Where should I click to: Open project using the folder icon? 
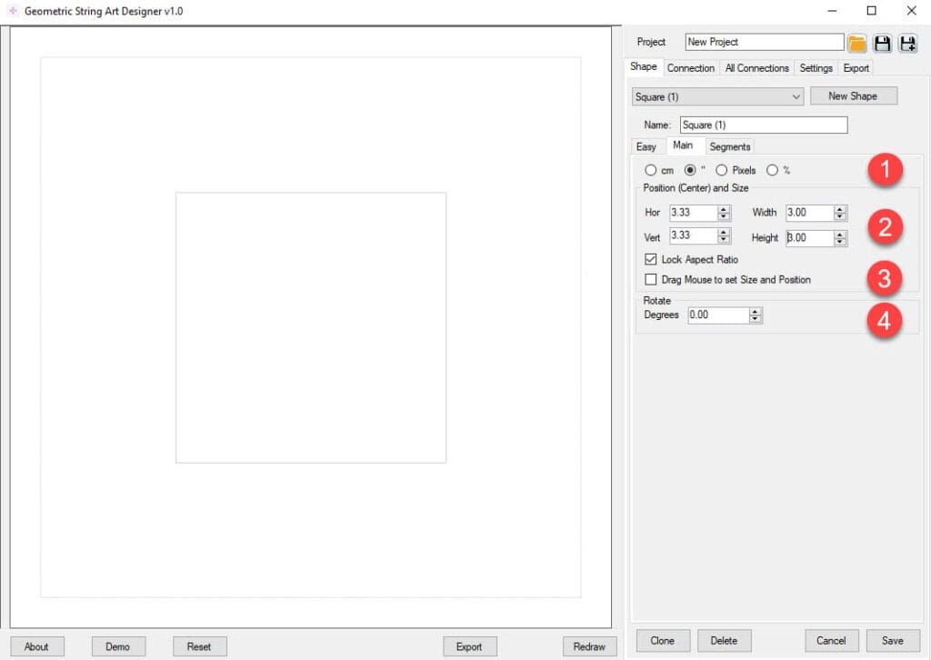coord(856,43)
